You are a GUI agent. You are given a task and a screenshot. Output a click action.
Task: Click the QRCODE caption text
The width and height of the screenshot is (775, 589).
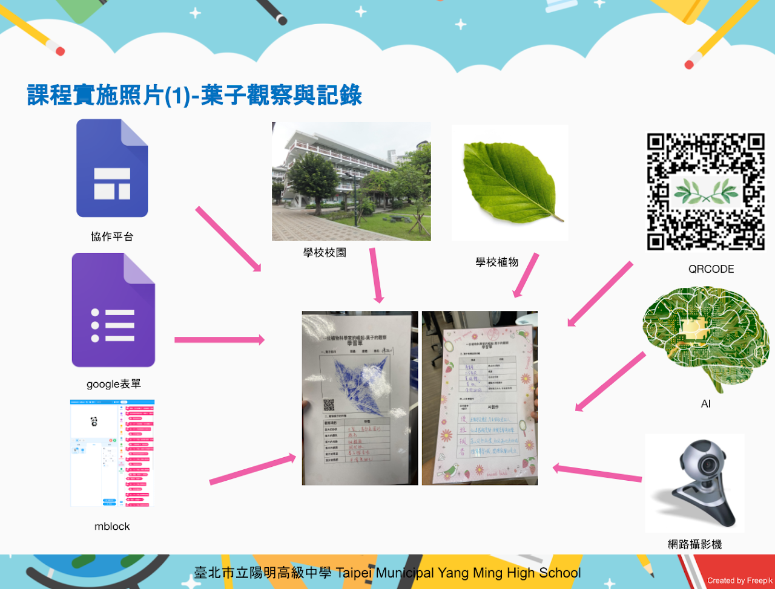(711, 269)
